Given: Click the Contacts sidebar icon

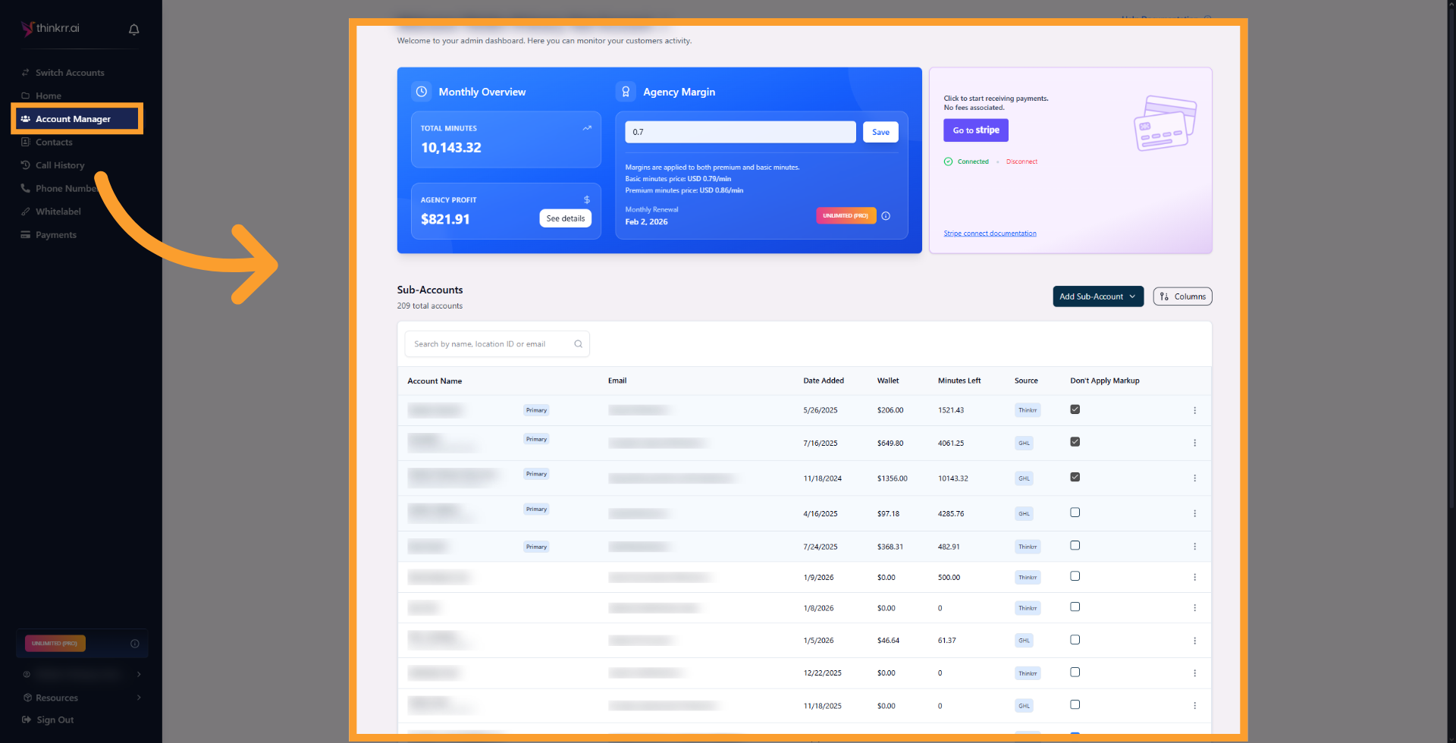Looking at the screenshot, I should [26, 142].
